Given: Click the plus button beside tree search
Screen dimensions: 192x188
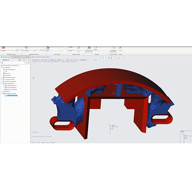Looking at the screenshot, I should point(28,63).
